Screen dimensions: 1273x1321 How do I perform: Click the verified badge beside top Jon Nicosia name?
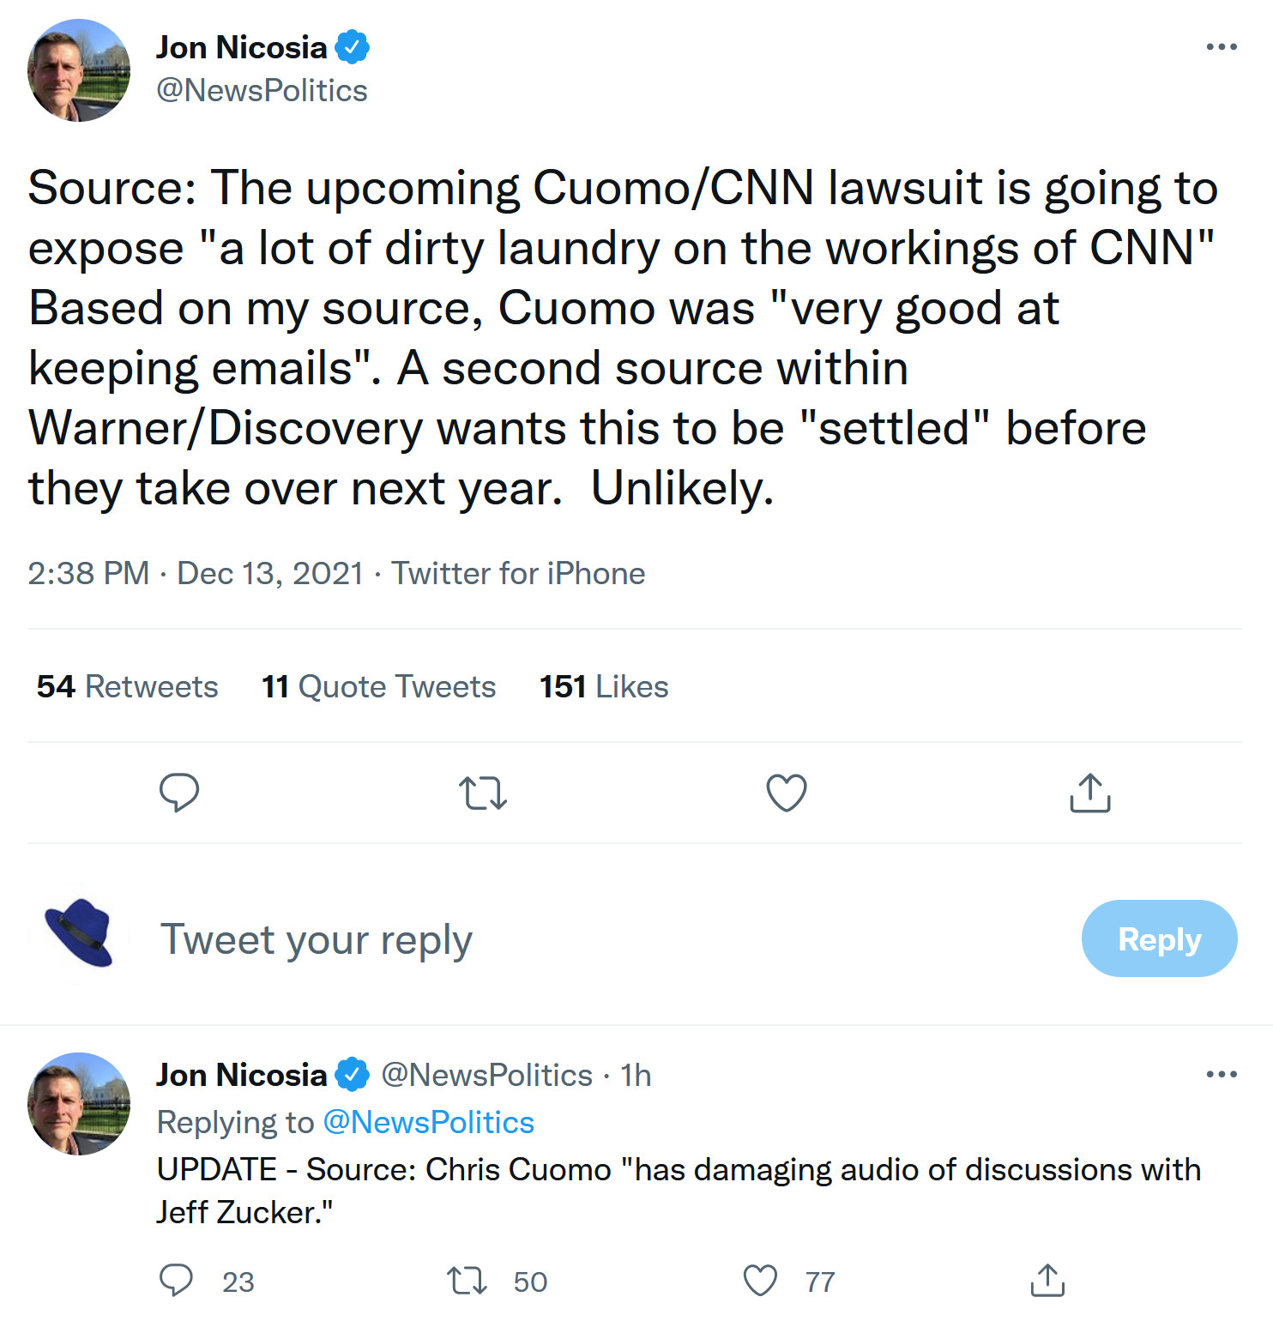(352, 47)
